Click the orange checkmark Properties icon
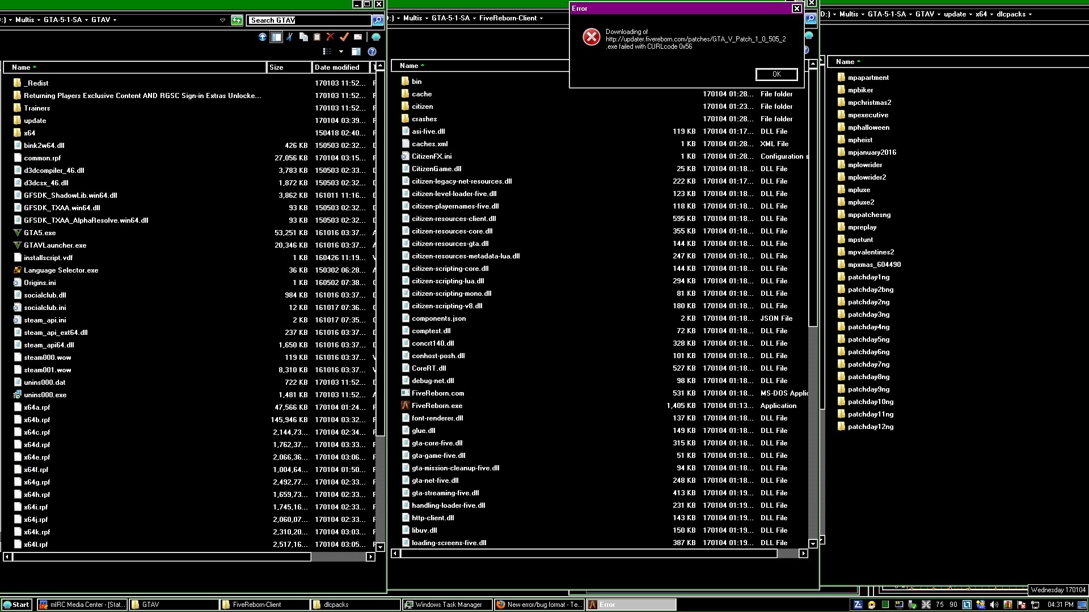Image resolution: width=1089 pixels, height=612 pixels. pyautogui.click(x=344, y=37)
